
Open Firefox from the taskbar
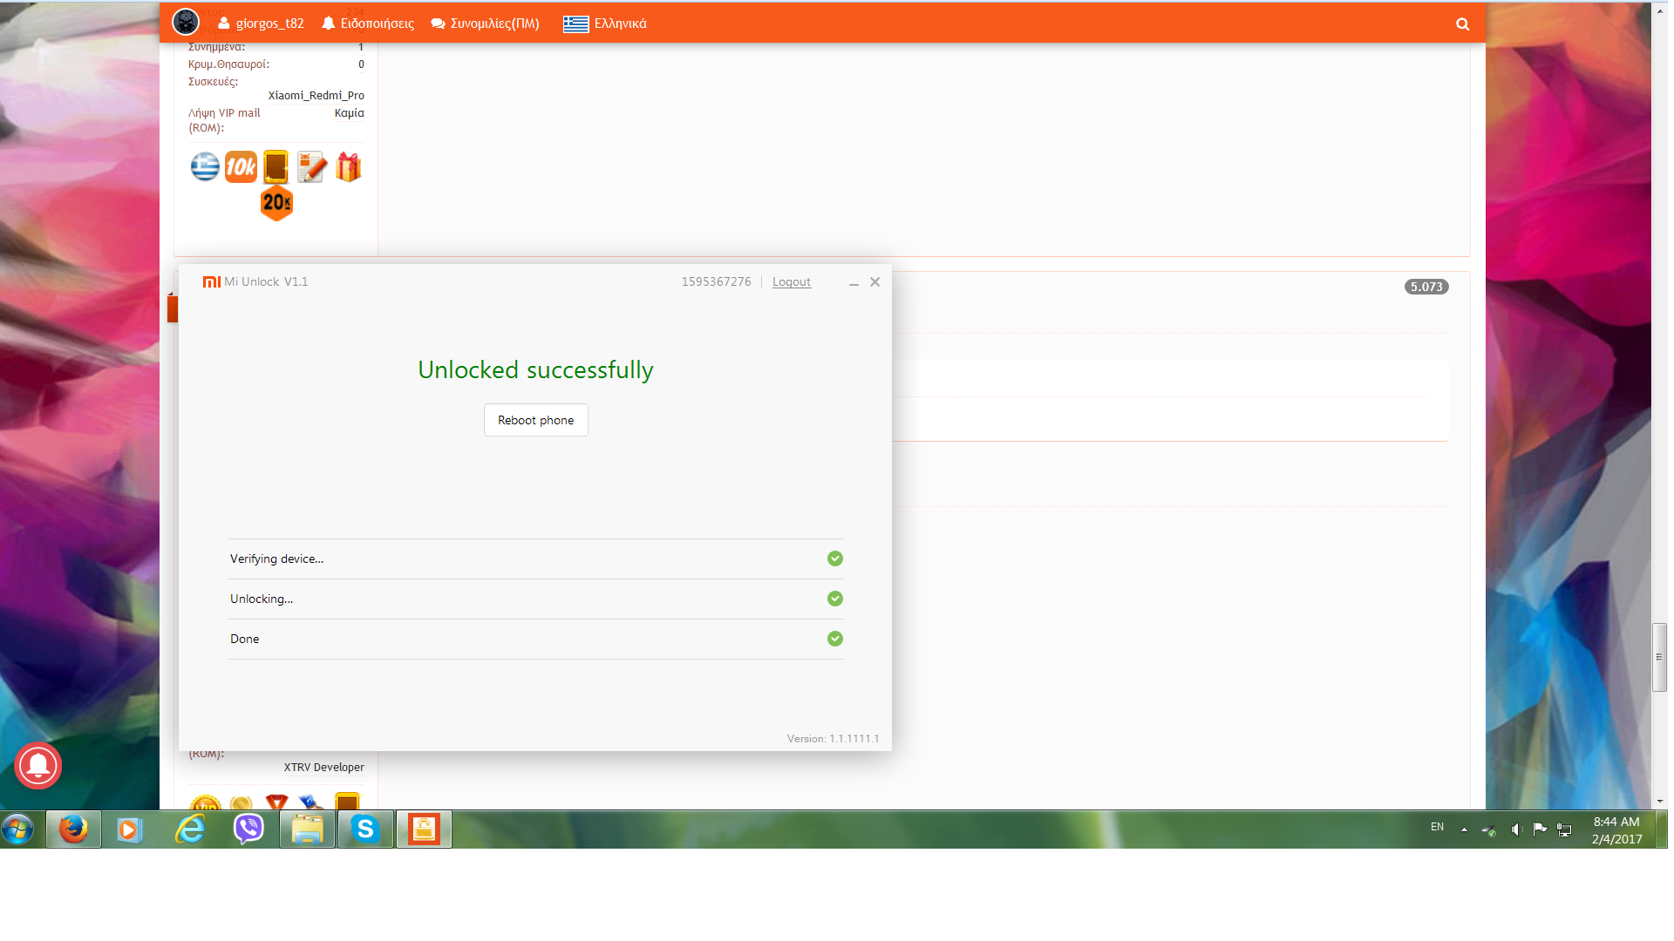pyautogui.click(x=73, y=829)
